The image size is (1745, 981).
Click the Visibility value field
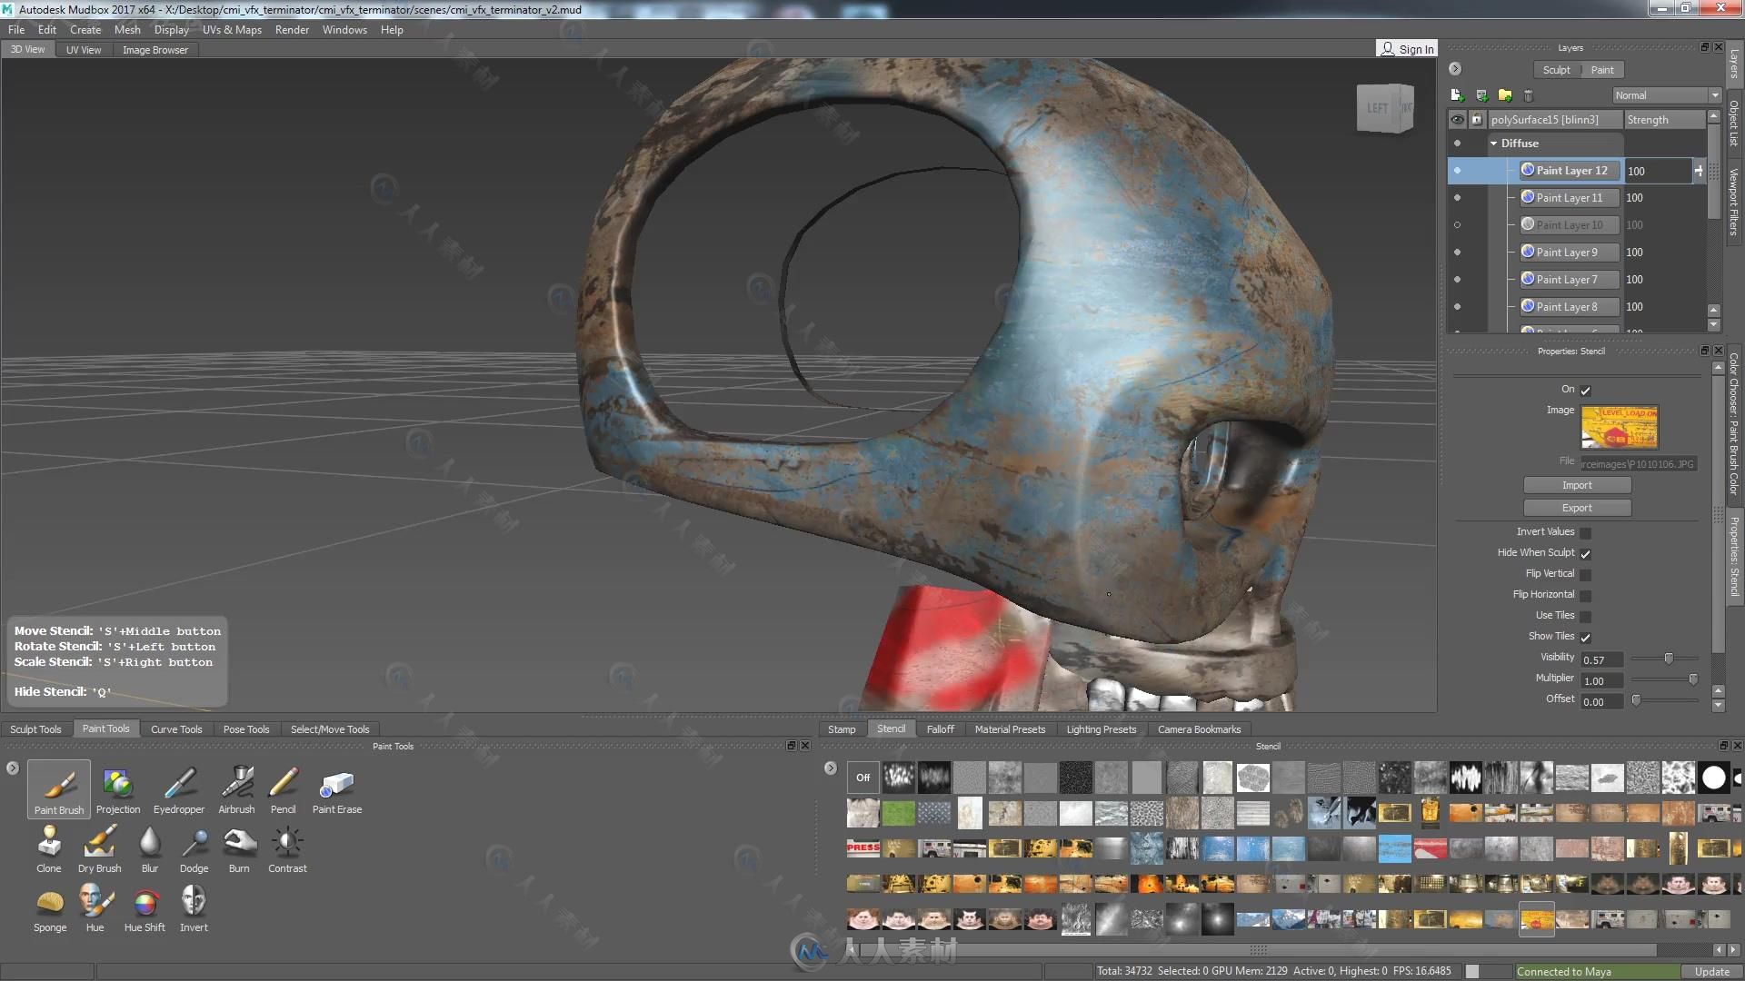pyautogui.click(x=1601, y=660)
